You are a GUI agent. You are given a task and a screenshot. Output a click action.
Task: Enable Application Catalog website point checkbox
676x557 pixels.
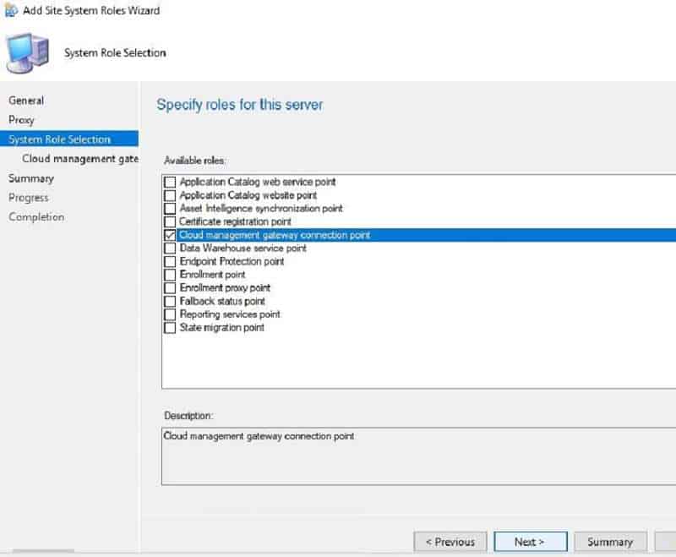coord(170,195)
